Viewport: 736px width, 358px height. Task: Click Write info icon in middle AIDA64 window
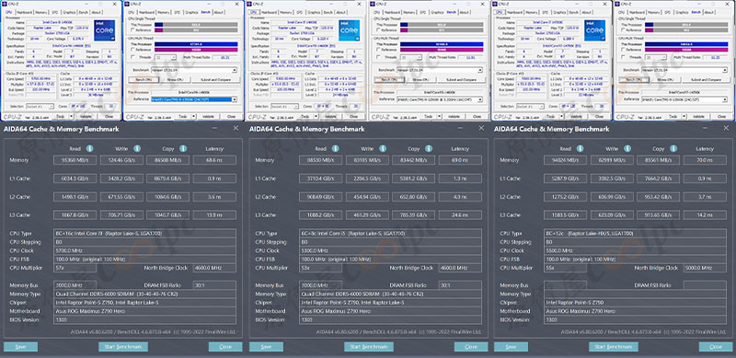coord(383,148)
